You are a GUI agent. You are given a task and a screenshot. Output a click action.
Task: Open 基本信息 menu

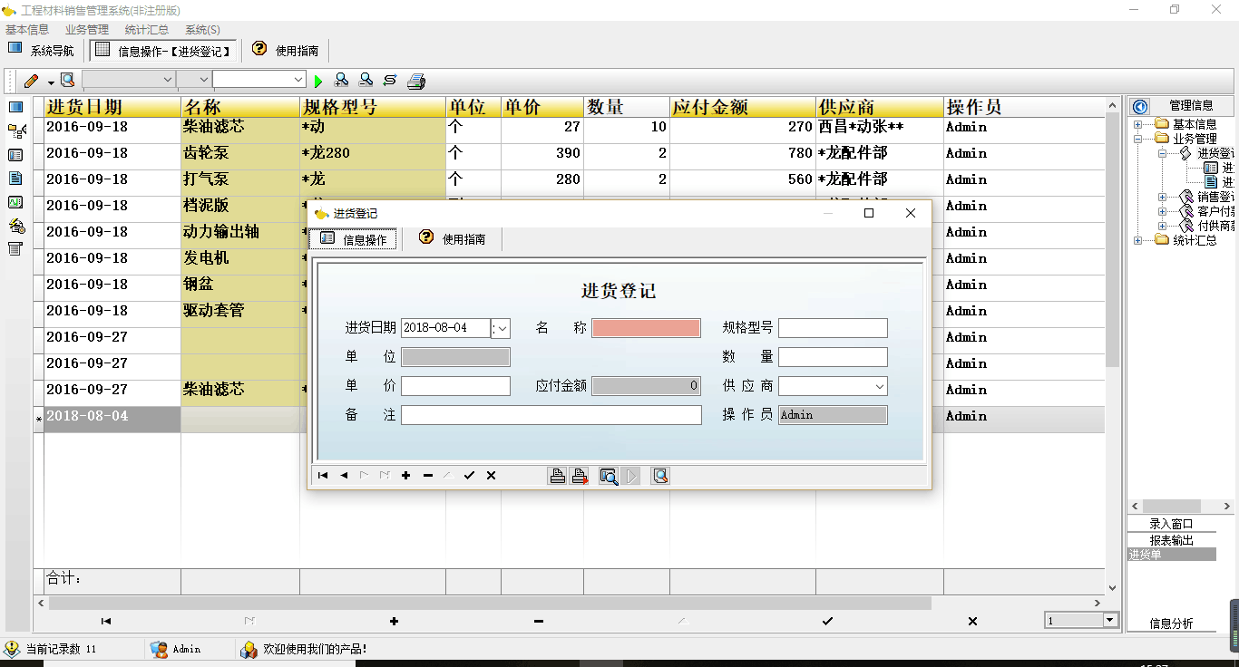pos(27,30)
